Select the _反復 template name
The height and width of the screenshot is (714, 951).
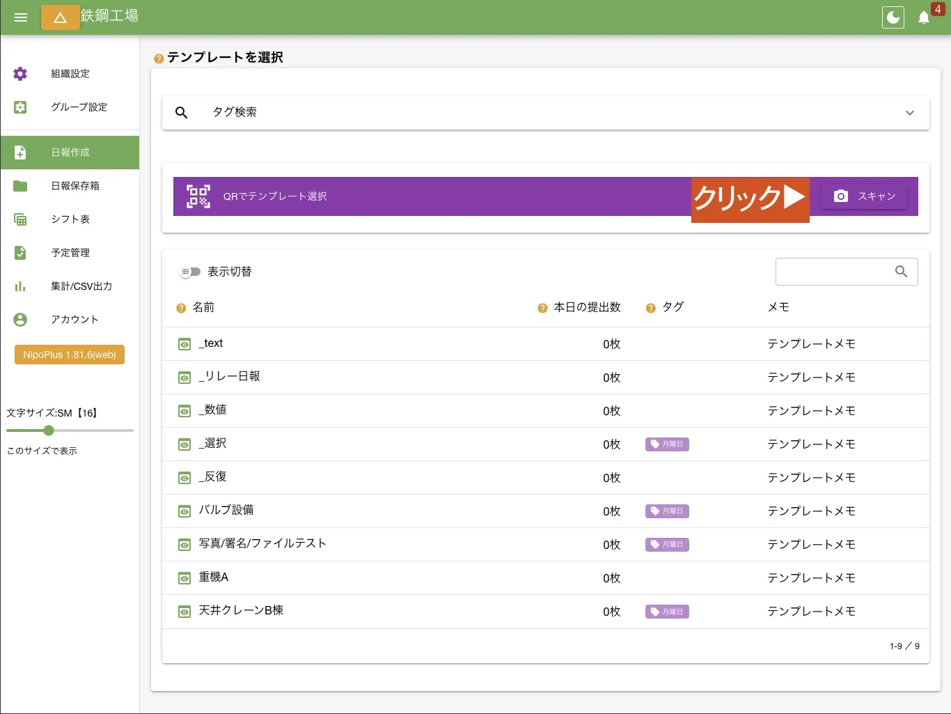(x=212, y=476)
